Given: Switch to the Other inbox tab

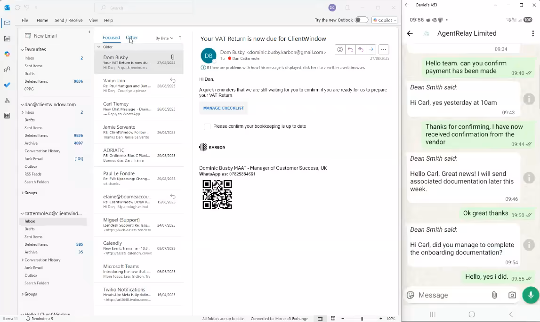Looking at the screenshot, I should pos(132,38).
